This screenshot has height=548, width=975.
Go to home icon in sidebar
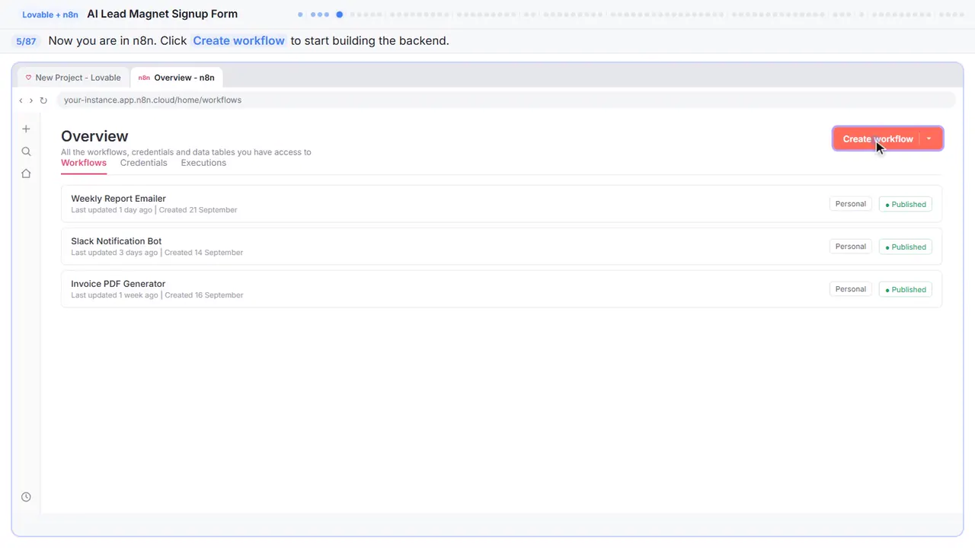26,174
